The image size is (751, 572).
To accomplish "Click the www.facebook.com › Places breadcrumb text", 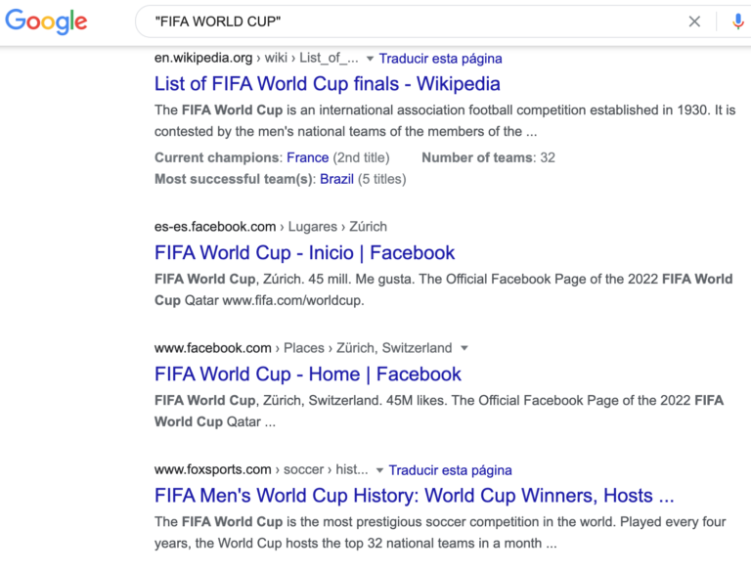I will tap(303, 348).
